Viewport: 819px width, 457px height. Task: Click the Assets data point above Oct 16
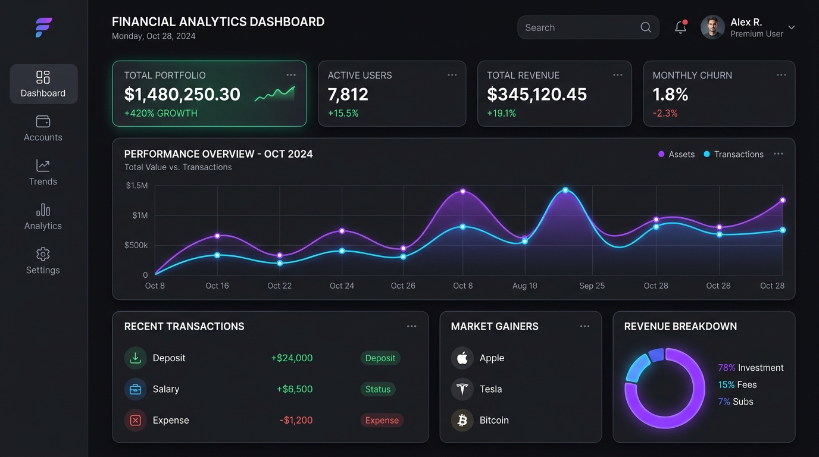click(217, 236)
